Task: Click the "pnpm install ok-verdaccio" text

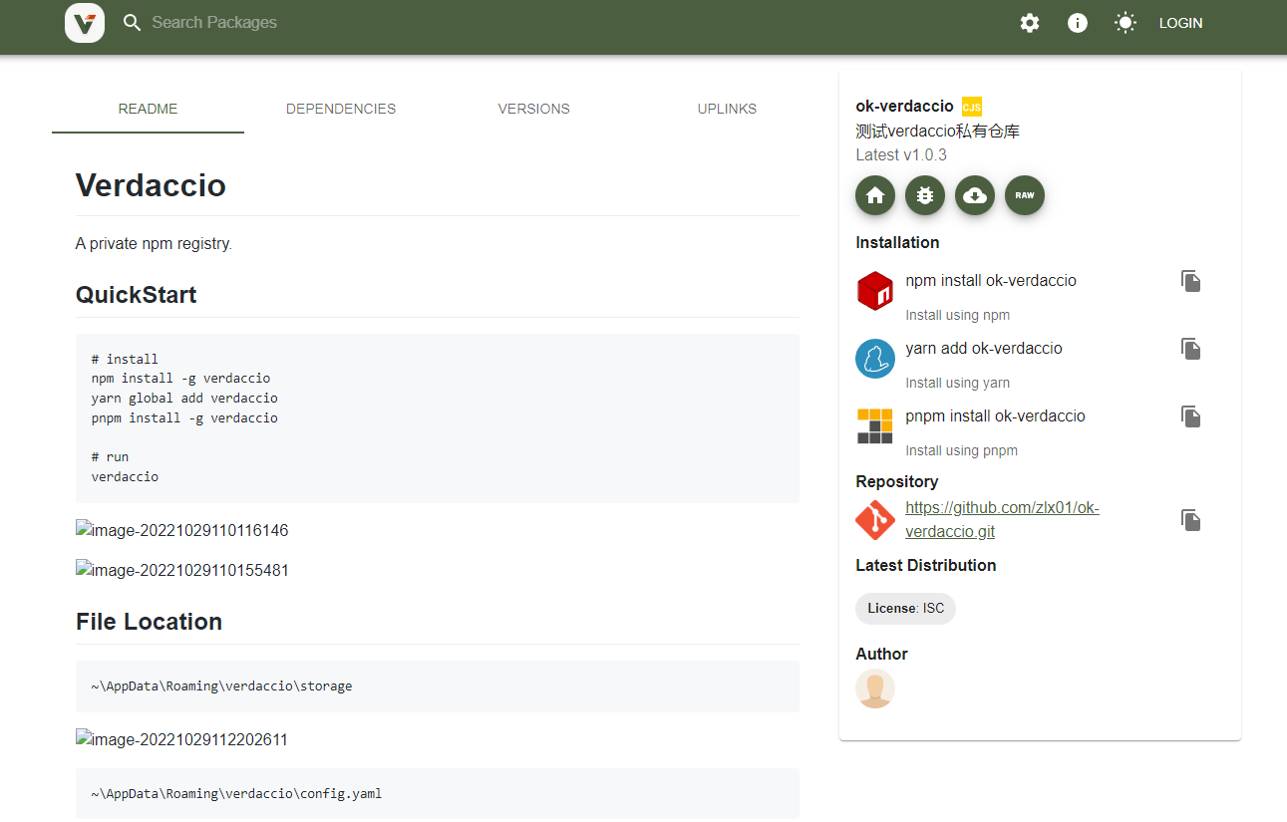Action: coord(995,416)
